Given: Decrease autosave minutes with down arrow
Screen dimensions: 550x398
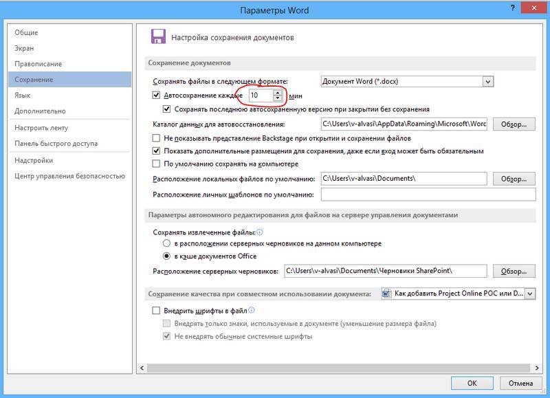Looking at the screenshot, I should click(278, 98).
